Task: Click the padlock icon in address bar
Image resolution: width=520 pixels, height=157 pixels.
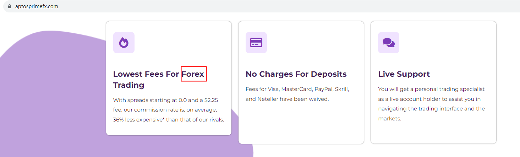Action: tap(10, 6)
